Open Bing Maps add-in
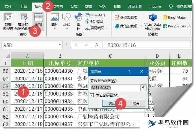Screen dimensions: 196x131 (174, 17)
